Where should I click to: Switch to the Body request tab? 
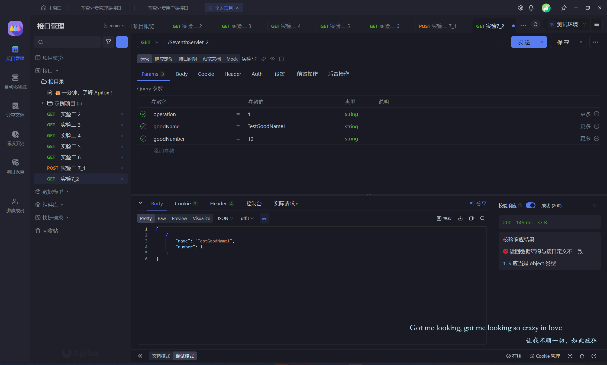tap(182, 74)
